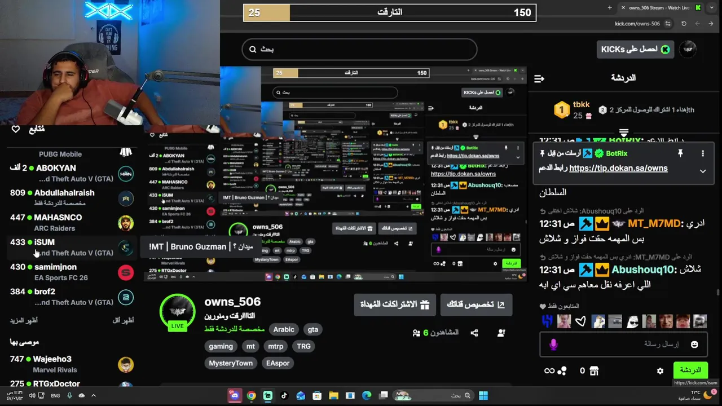The height and width of the screenshot is (406, 722).
Task: Collapse the pinned message chevron
Action: tap(703, 171)
